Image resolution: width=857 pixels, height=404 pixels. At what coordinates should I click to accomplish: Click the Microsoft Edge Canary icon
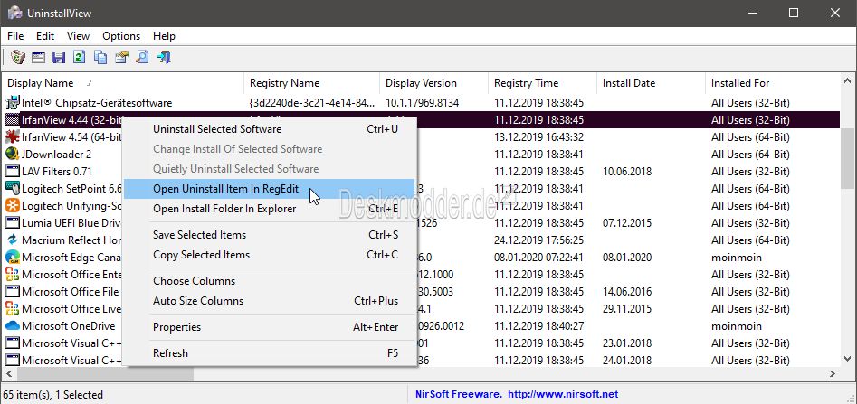pyautogui.click(x=12, y=258)
